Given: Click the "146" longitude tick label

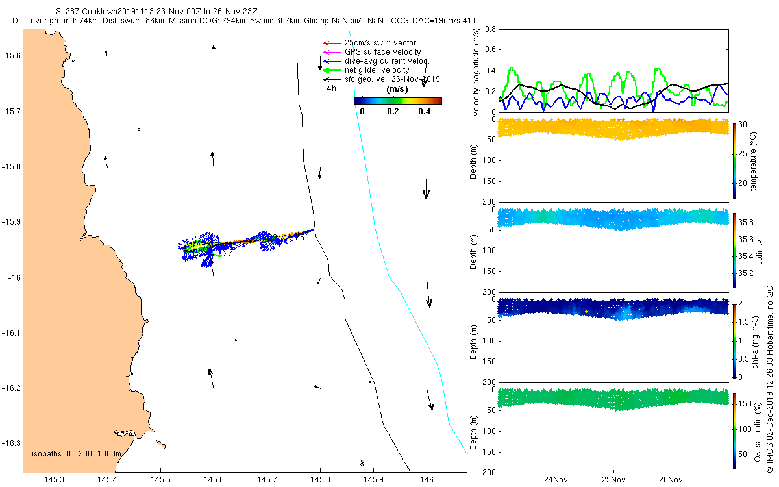Looking at the screenshot, I should [427, 479].
